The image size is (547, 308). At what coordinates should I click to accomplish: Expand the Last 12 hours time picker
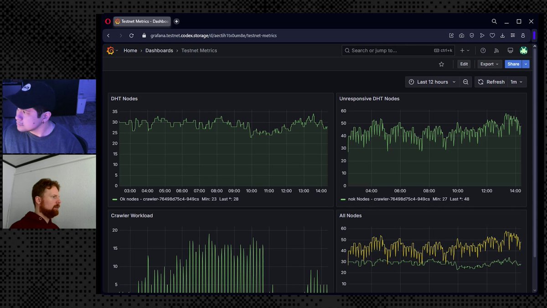432,82
